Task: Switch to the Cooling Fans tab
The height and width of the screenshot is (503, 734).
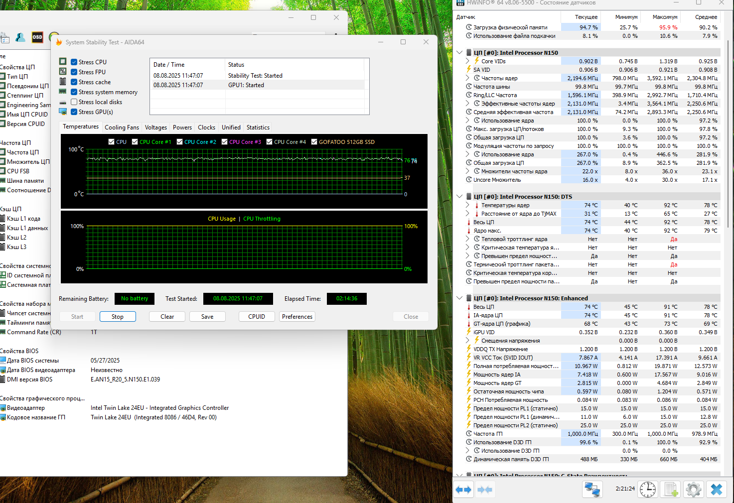Action: 122,127
